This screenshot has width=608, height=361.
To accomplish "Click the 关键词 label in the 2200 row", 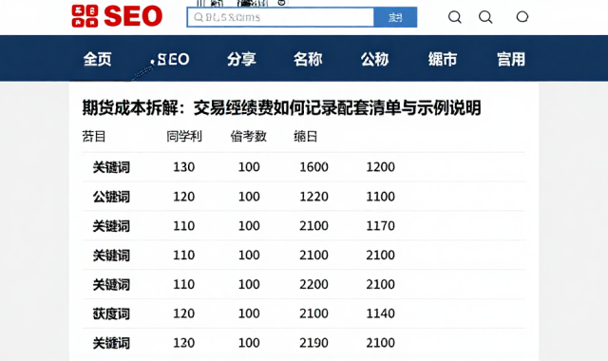I will point(111,285).
